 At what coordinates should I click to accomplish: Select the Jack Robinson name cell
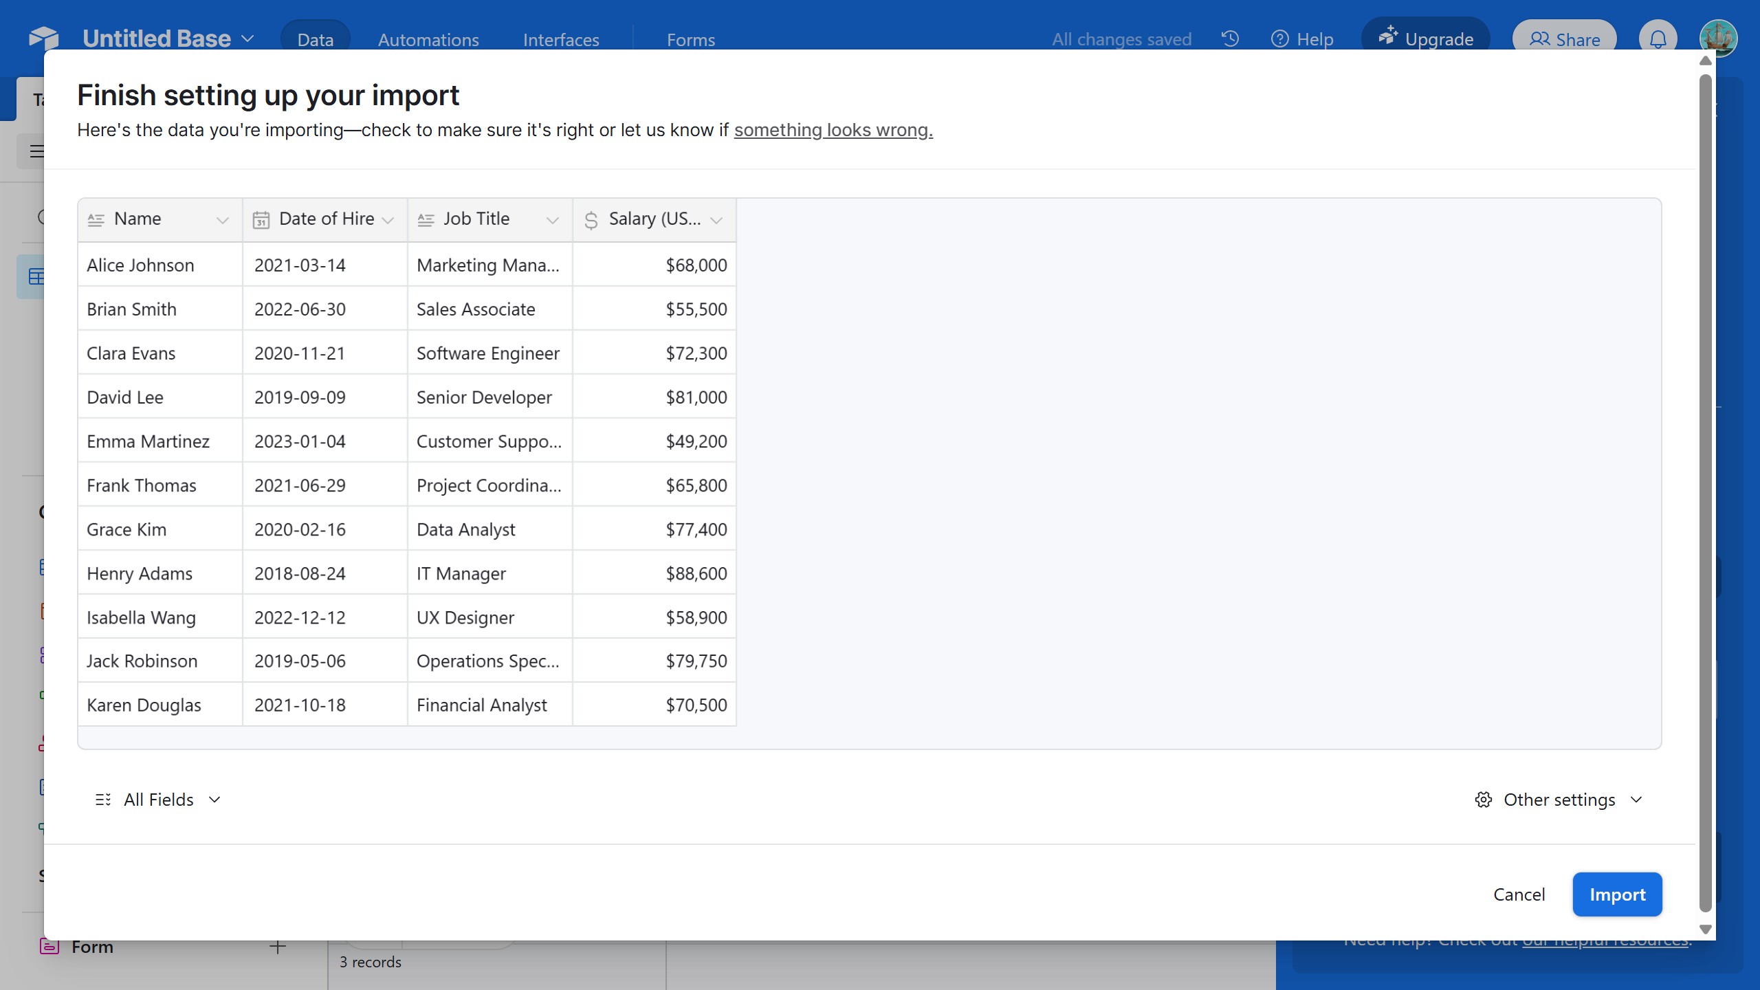(x=160, y=661)
